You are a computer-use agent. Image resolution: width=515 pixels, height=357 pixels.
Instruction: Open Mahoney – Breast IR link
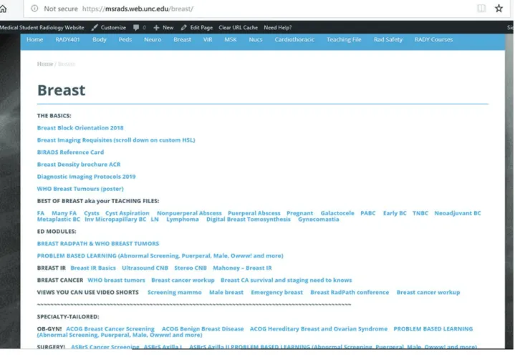(x=242, y=268)
